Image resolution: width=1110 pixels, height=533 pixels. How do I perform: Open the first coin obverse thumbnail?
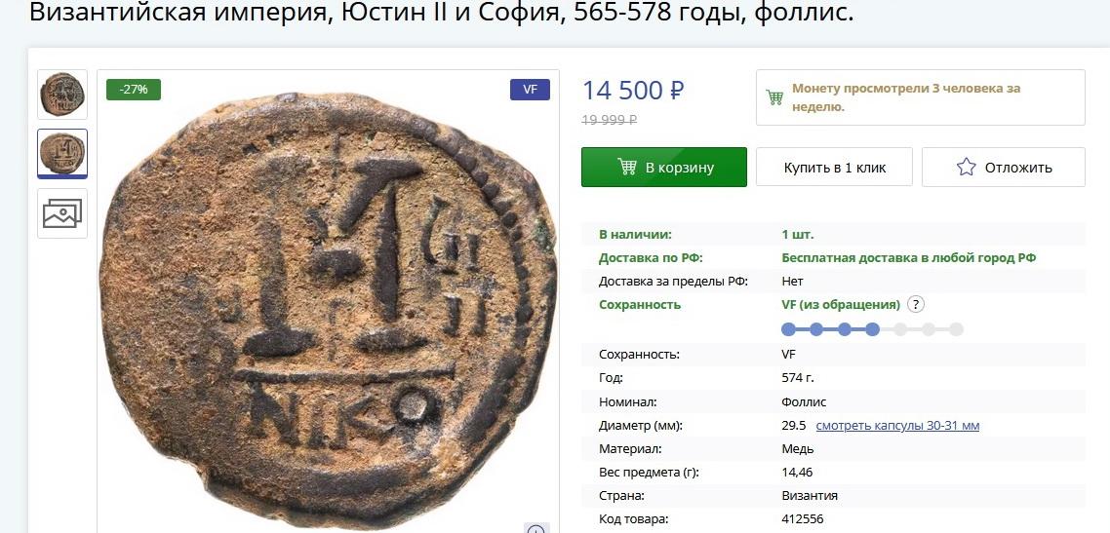coord(62,95)
